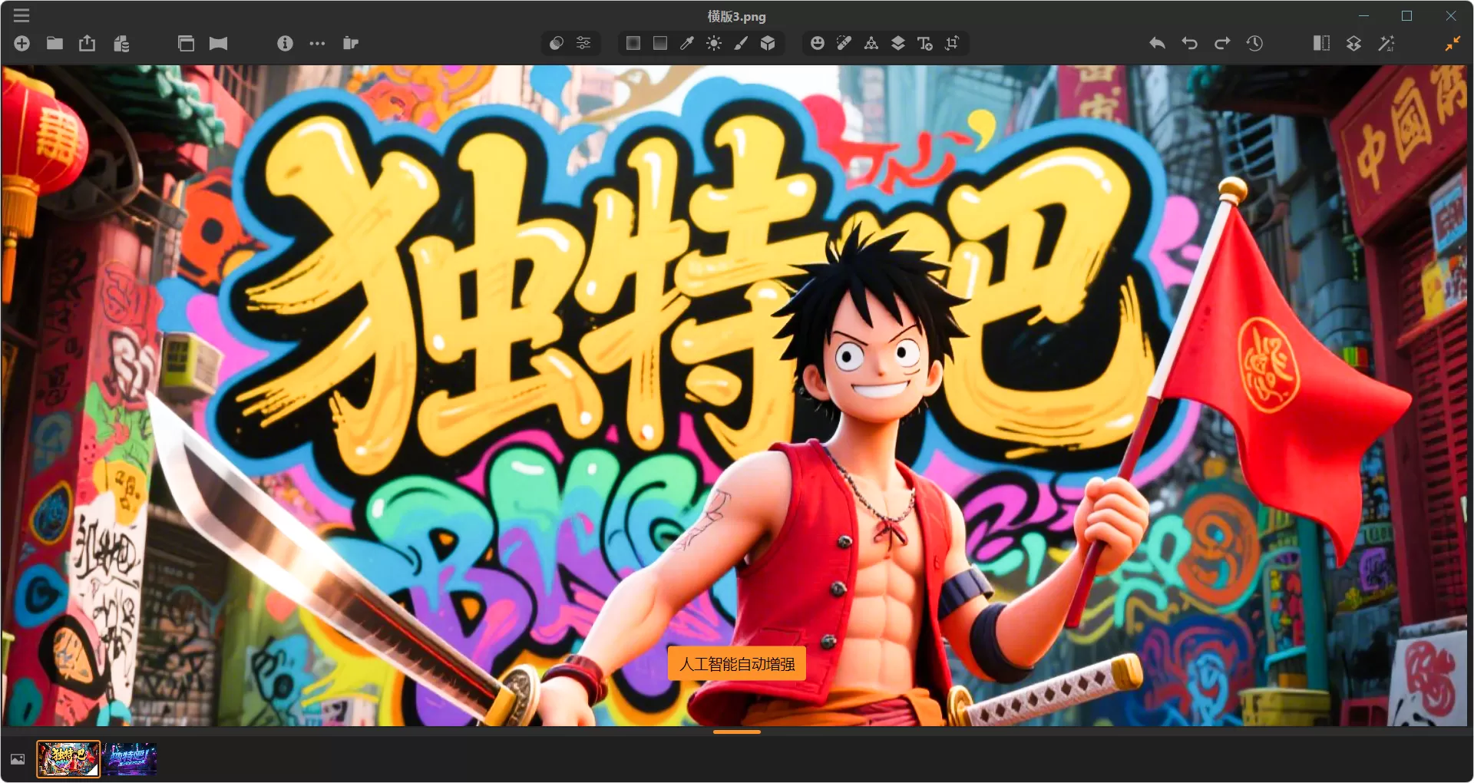Image resolution: width=1474 pixels, height=783 pixels.
Task: Click the 人工智能自动增强 button
Action: click(737, 665)
